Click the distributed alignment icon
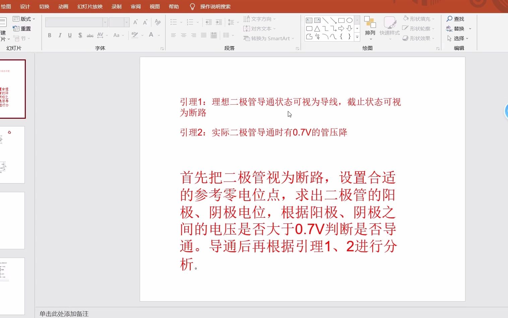 pos(214,35)
